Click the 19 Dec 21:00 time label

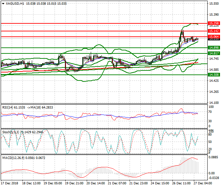74,183
